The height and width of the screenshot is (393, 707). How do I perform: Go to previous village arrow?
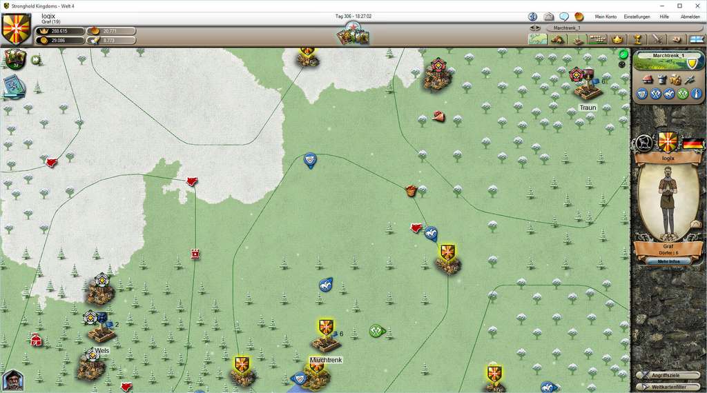pyautogui.click(x=532, y=28)
